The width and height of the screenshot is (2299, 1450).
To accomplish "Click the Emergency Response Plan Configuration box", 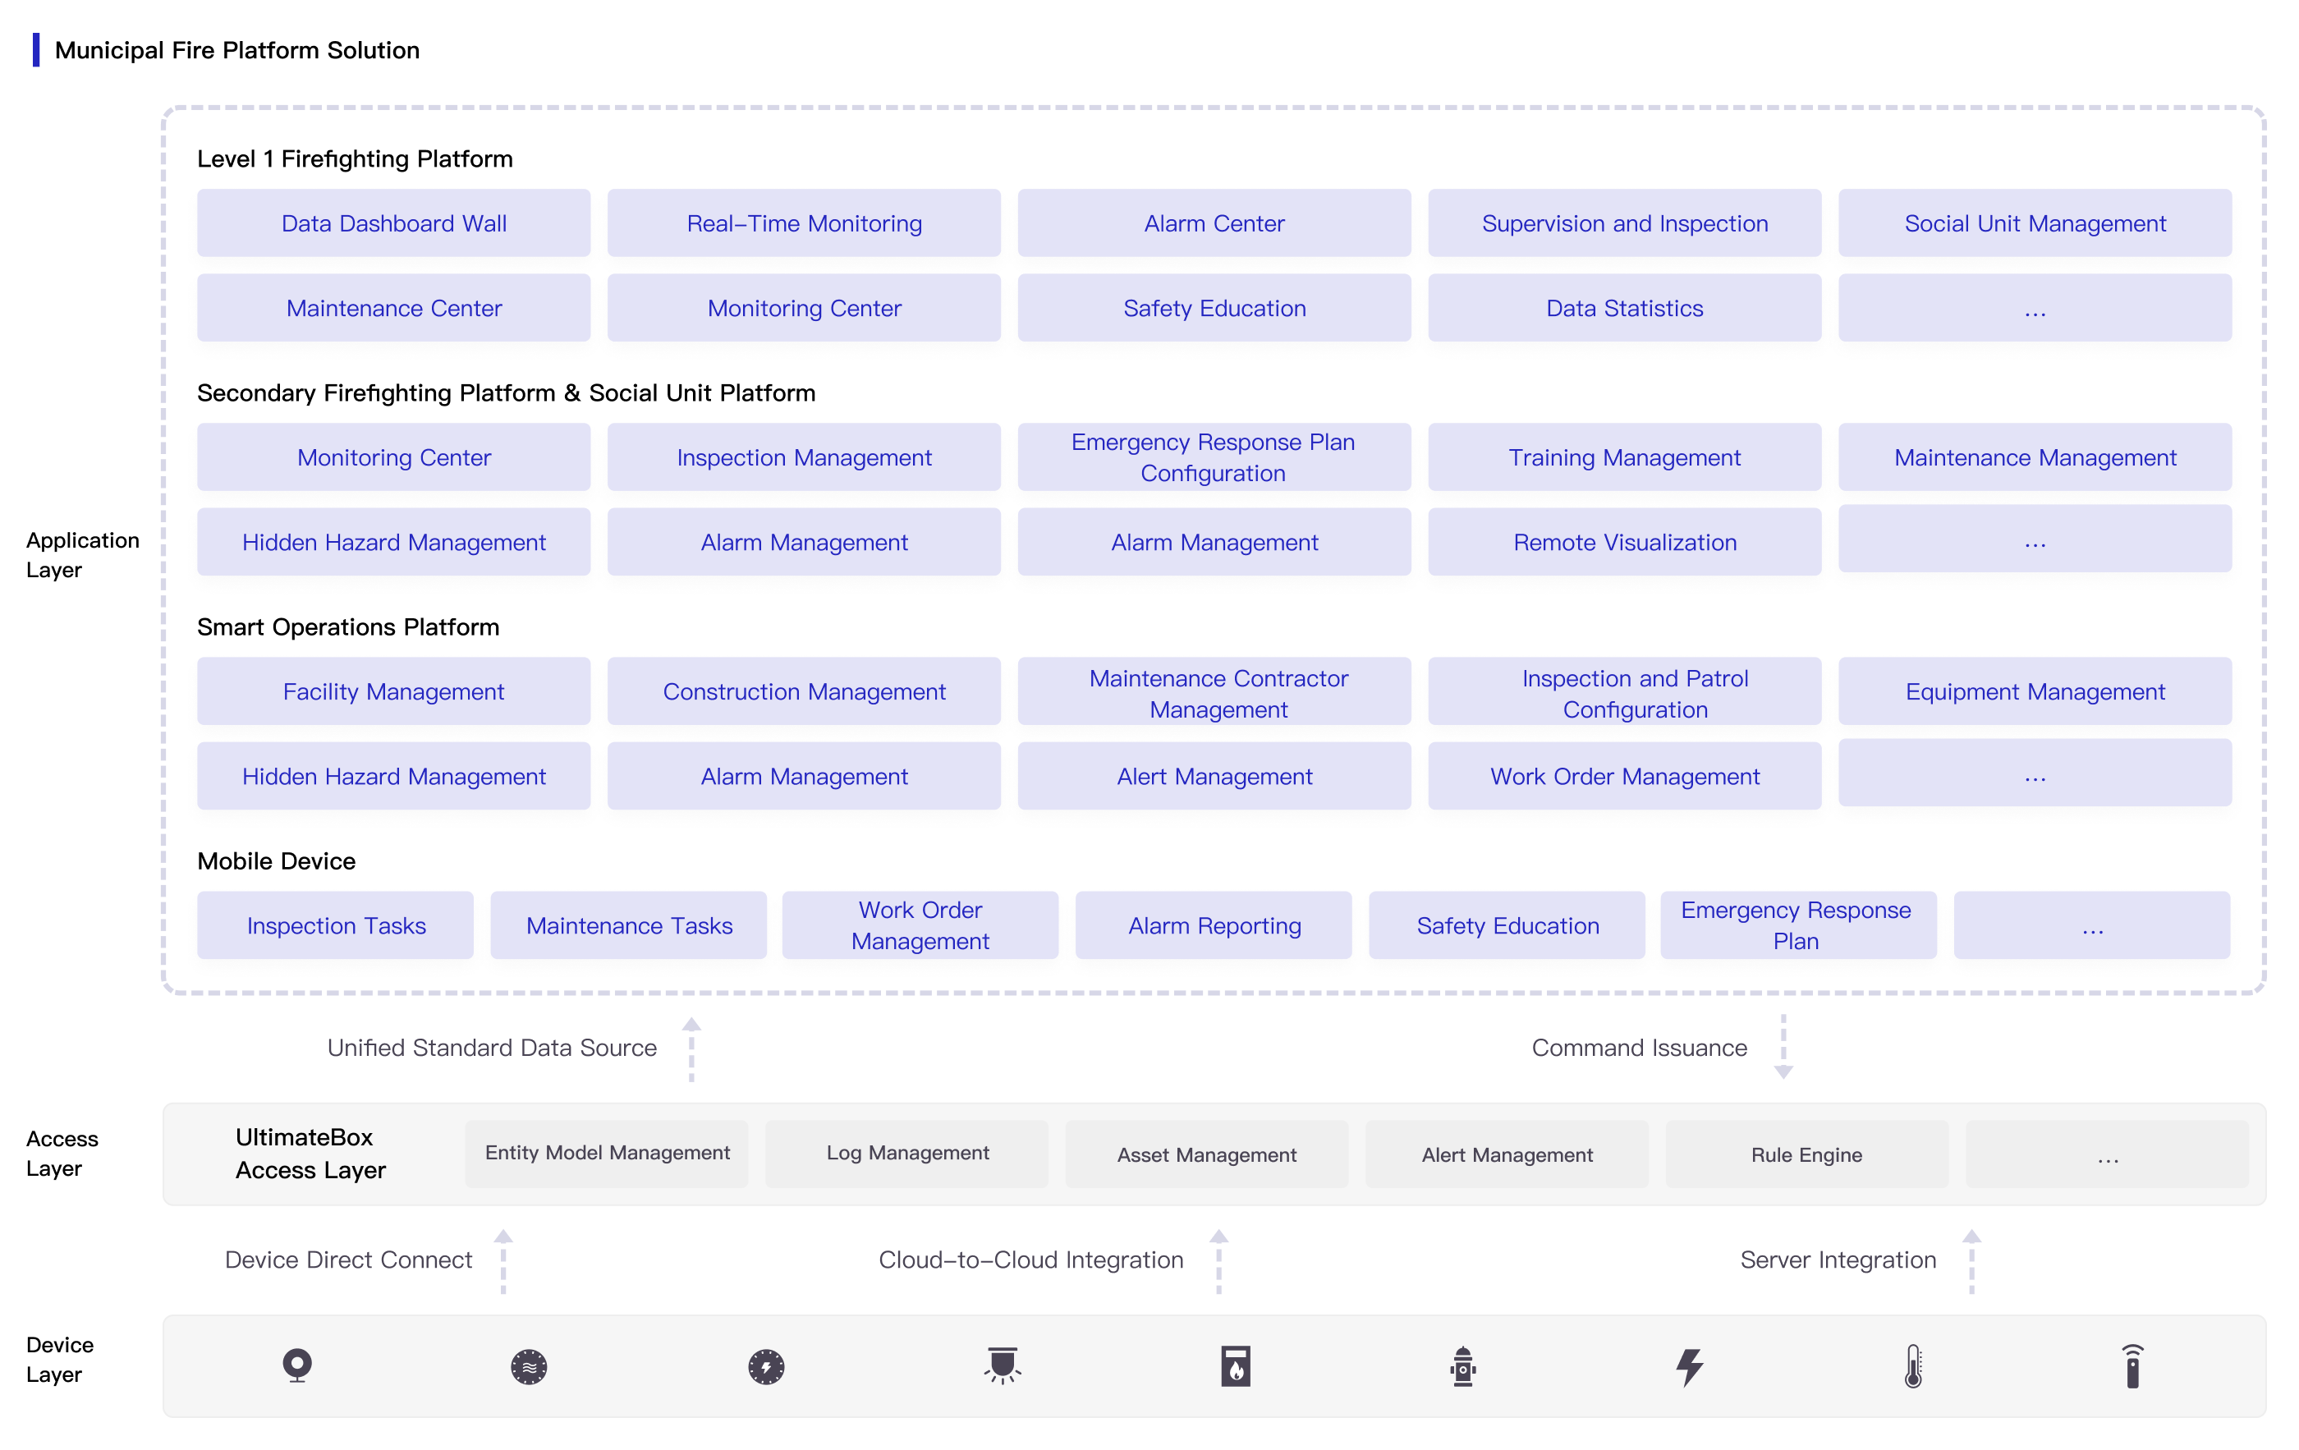I will pyautogui.click(x=1213, y=457).
